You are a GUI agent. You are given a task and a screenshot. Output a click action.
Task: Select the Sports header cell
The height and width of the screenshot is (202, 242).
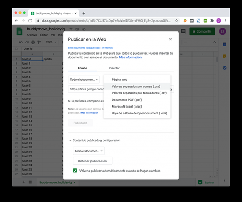[x=53, y=59]
